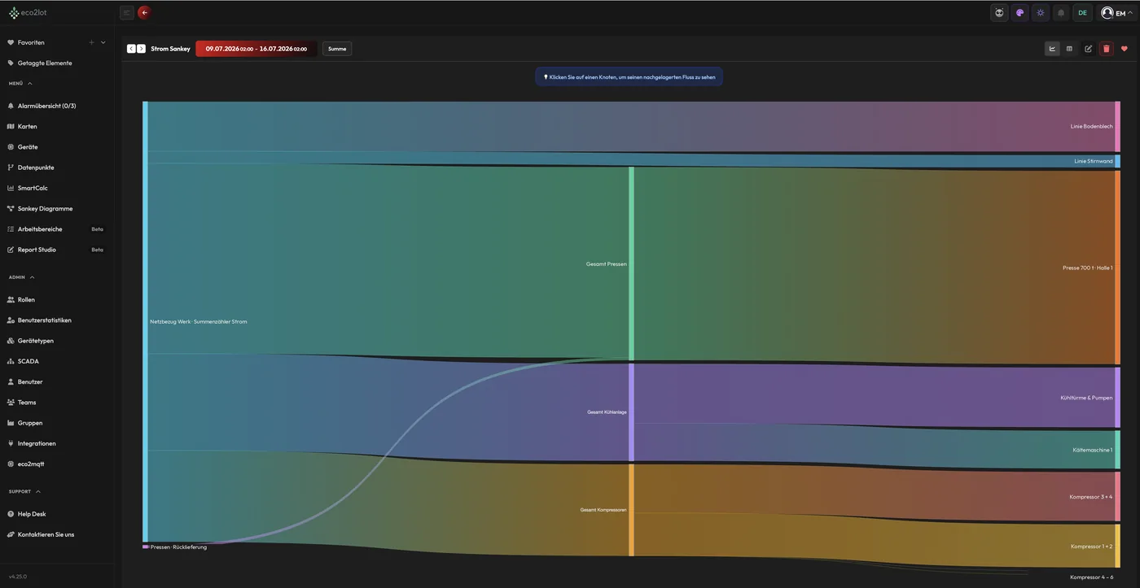
Task: Add a favorite with plus icon
Action: click(92, 42)
